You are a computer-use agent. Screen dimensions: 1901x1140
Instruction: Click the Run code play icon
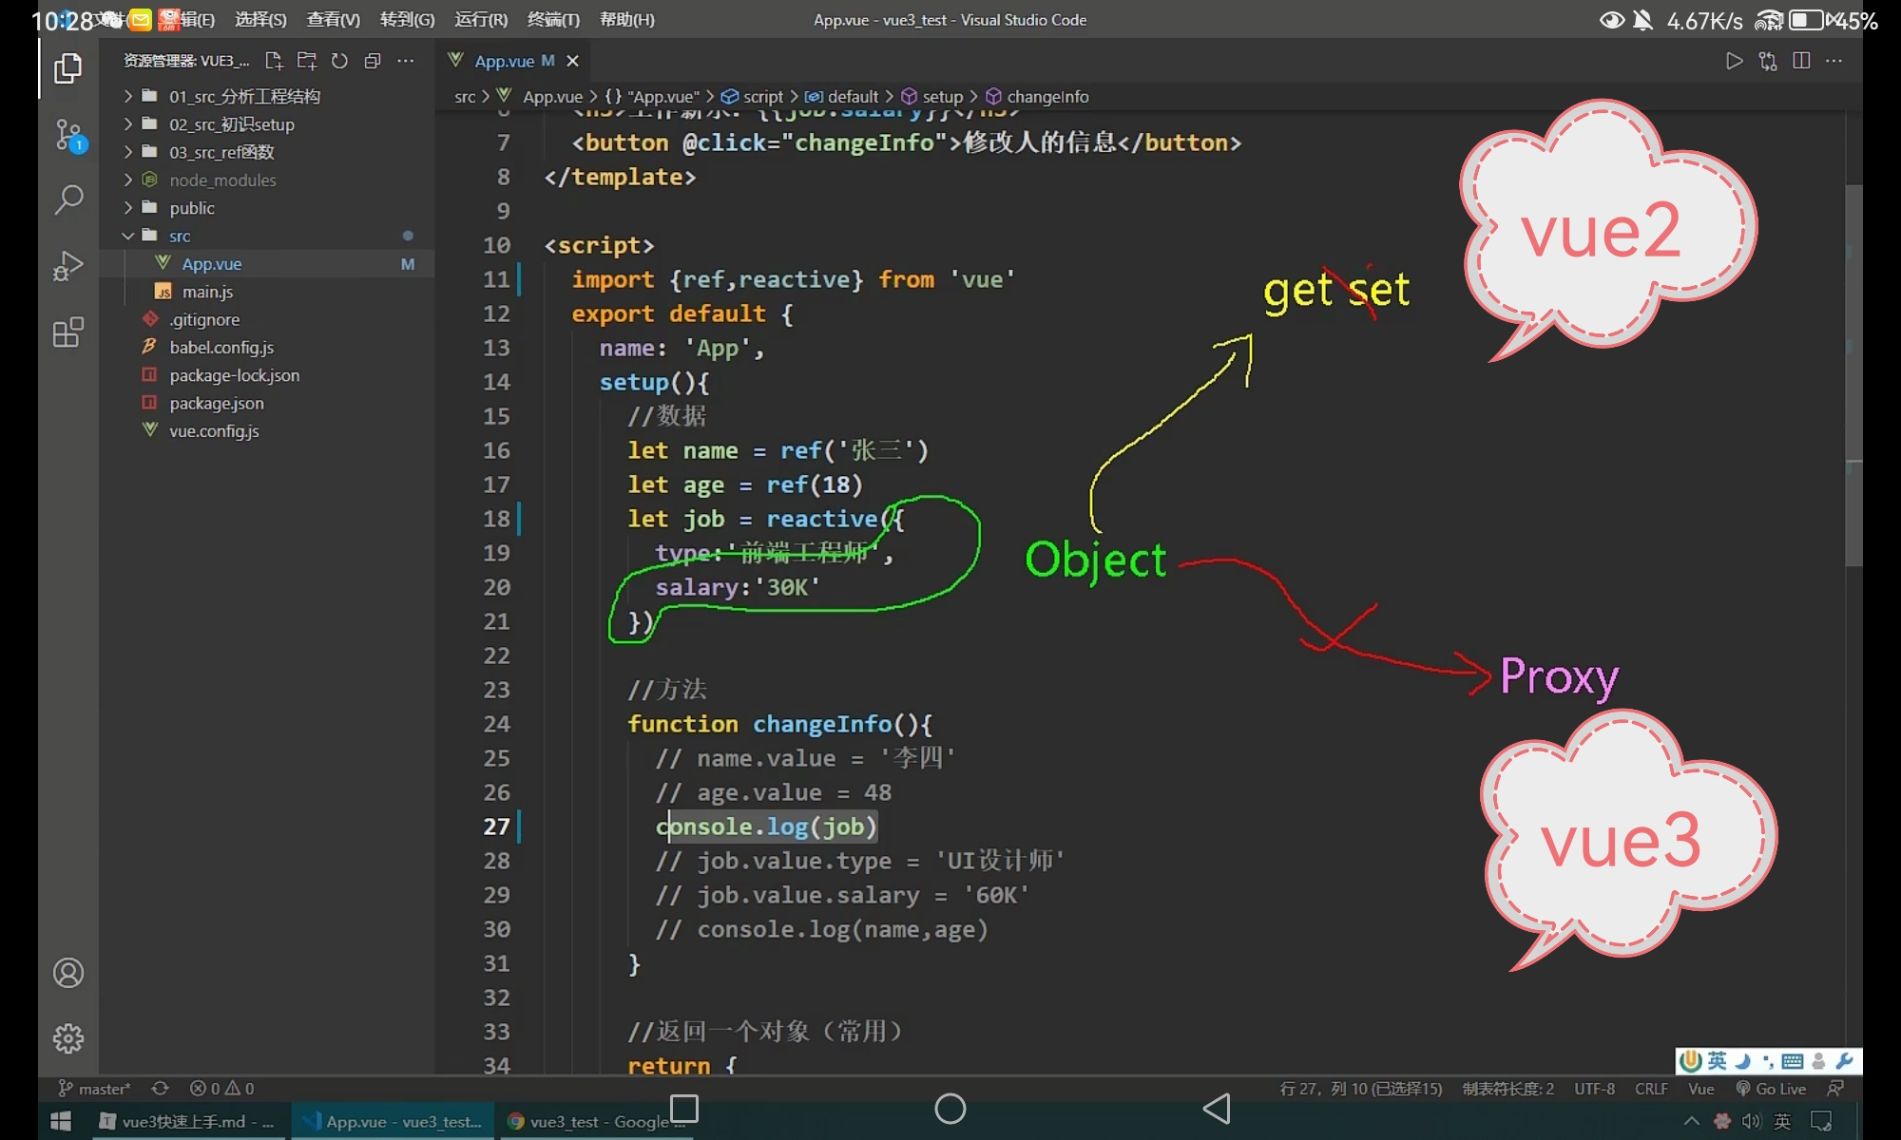point(1734,61)
